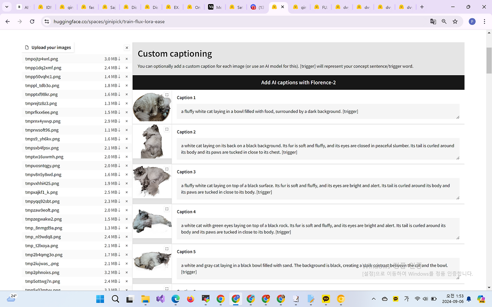
Task: Delete tmprfkxx6ee.png from uploaded files
Action: pyautogui.click(x=126, y=112)
